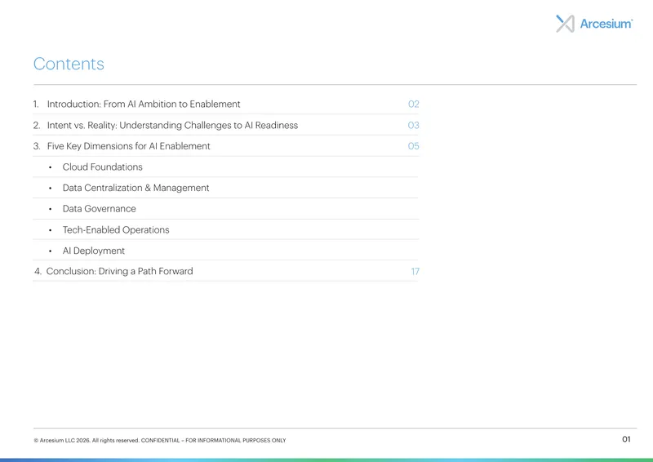Jump to page number 03

coord(414,126)
